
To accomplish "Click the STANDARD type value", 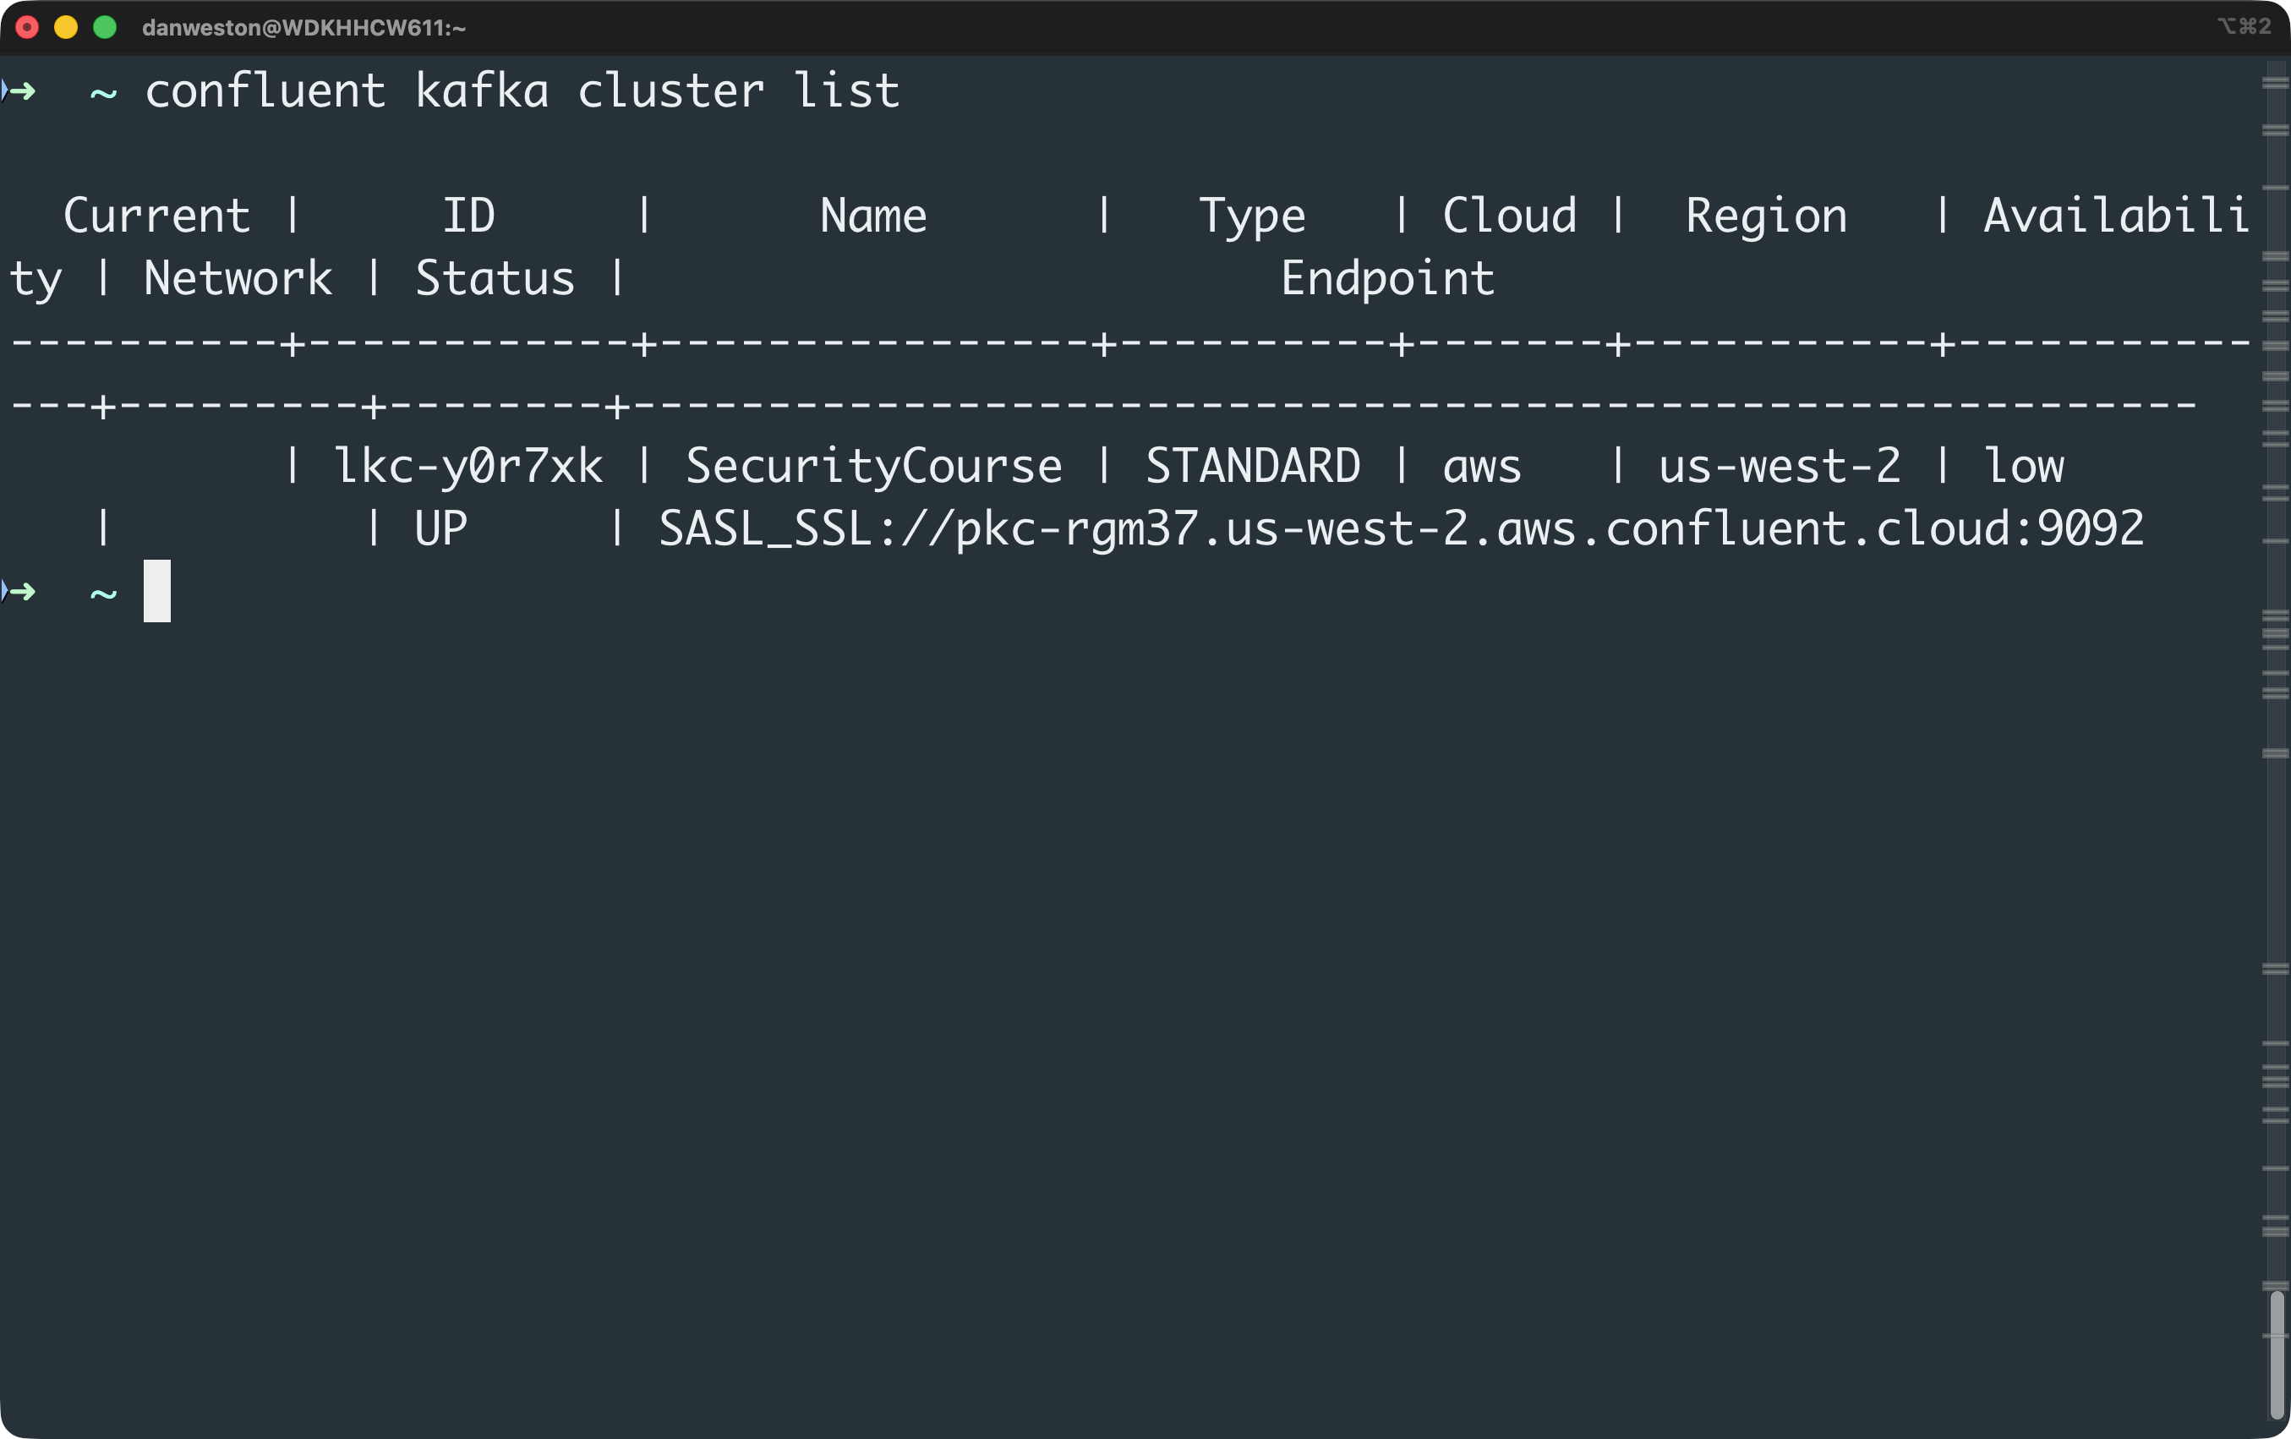I will pyautogui.click(x=1253, y=465).
